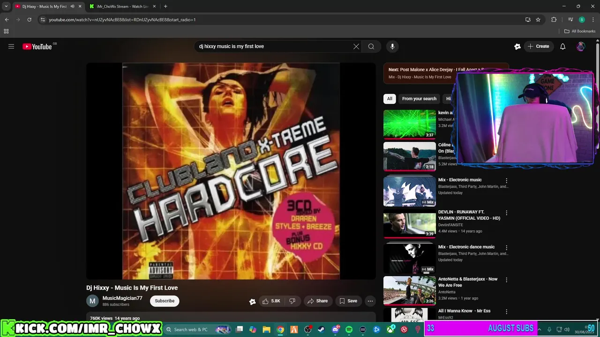
Task: Select From your search filter chip
Action: click(419, 99)
